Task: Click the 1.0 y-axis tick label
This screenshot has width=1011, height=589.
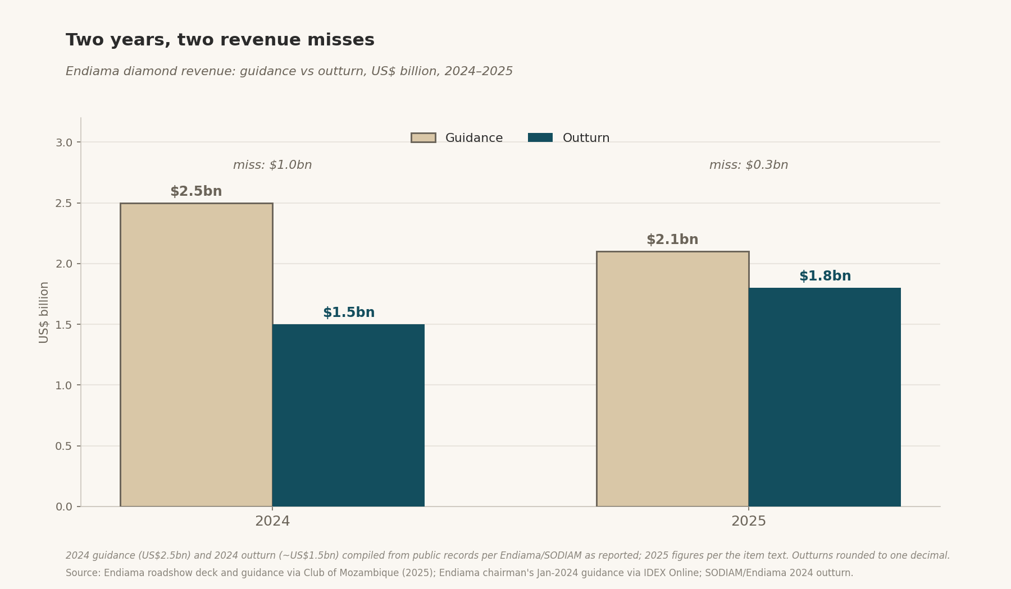Action: pyautogui.click(x=64, y=385)
